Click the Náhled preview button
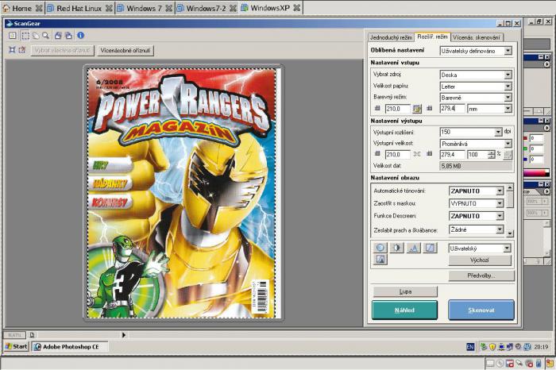556x370 pixels. [x=404, y=310]
